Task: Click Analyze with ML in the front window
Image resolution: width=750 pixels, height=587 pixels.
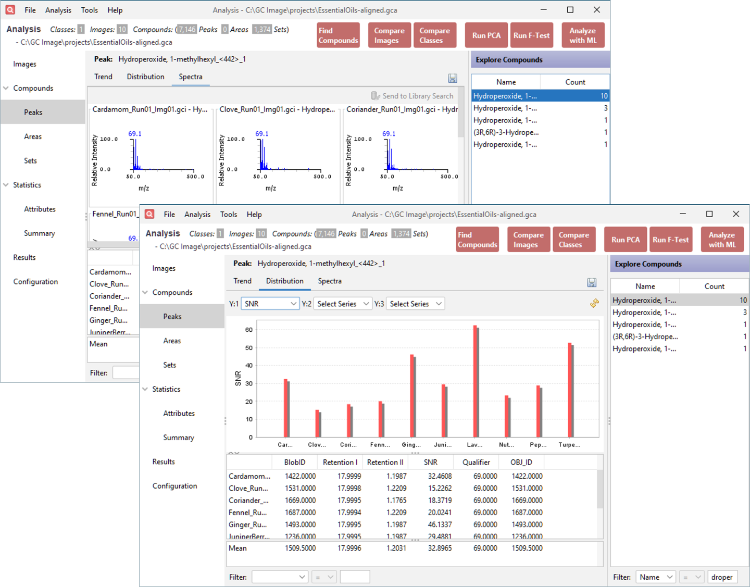Action: [722, 240]
